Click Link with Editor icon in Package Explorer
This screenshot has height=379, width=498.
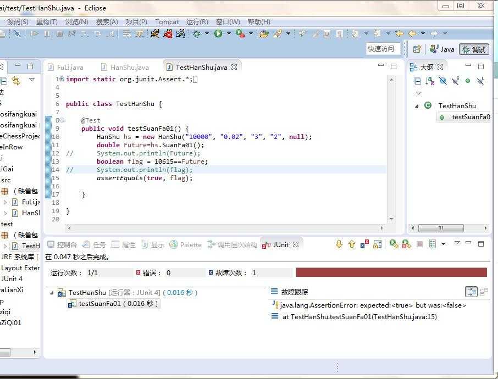coord(16,81)
